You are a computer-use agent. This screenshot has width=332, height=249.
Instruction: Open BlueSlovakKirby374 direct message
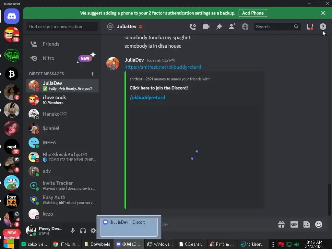pos(62,157)
